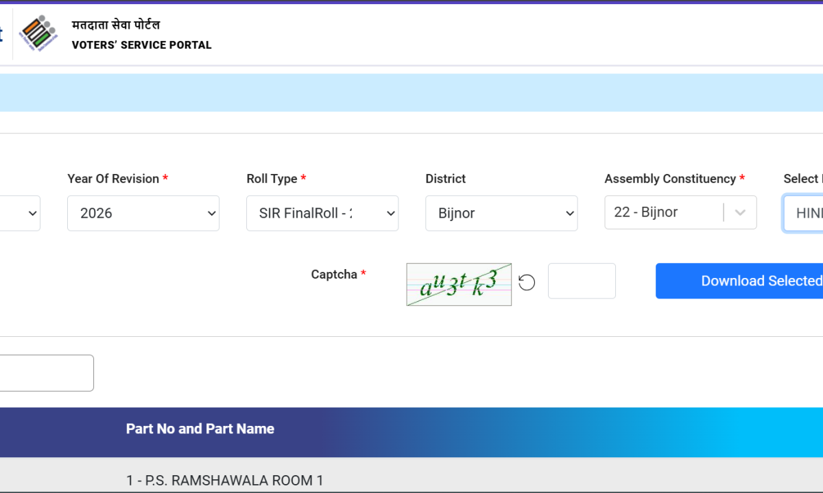Image resolution: width=823 pixels, height=493 pixels.
Task: Click the Year Of Revision label
Action: coord(113,179)
